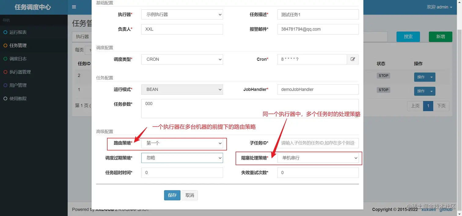Expand the 欢迎 admin user menu
The height and width of the screenshot is (216, 462).
(x=439, y=7)
